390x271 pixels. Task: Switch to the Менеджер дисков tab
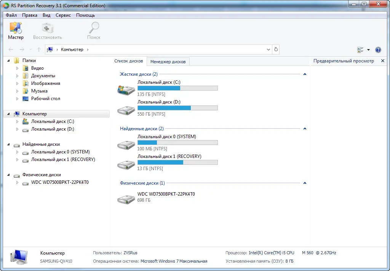tap(168, 61)
